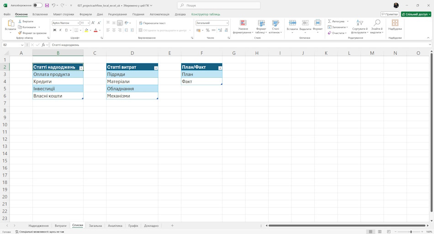Viewport: 434px width, 234px height.
Task: Open filter dropdown for Статті витрат
Action: click(x=156, y=68)
